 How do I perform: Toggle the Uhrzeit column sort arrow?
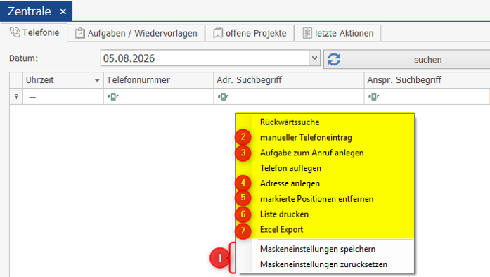(97, 80)
